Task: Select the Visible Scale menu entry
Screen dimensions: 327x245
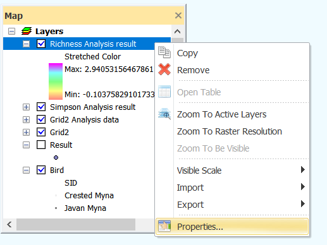Action: point(232,170)
